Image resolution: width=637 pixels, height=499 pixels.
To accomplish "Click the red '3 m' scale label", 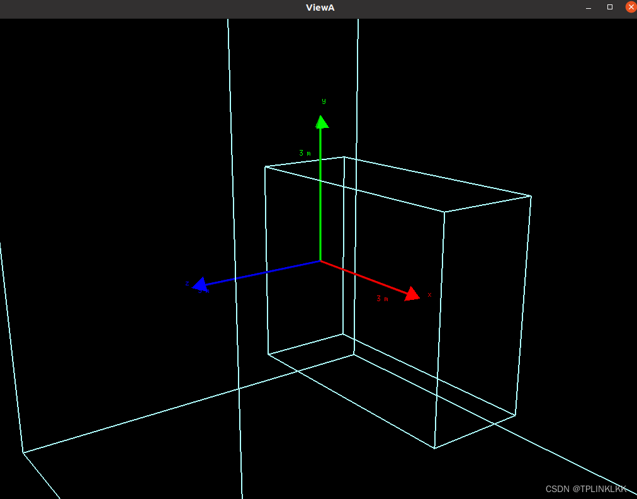I will tap(382, 299).
